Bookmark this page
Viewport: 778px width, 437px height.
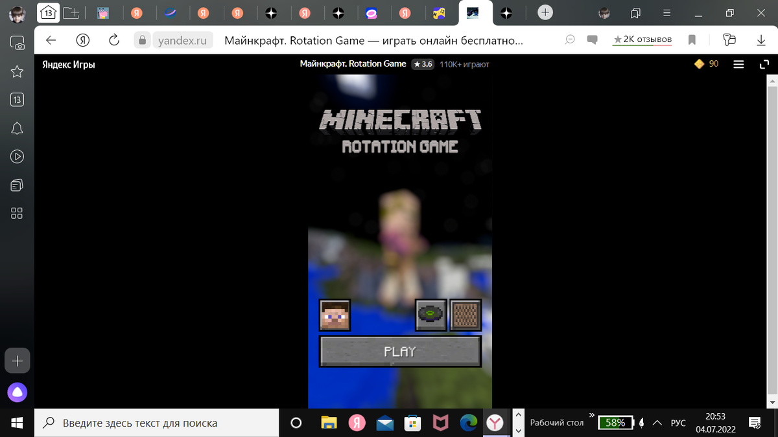tap(692, 40)
